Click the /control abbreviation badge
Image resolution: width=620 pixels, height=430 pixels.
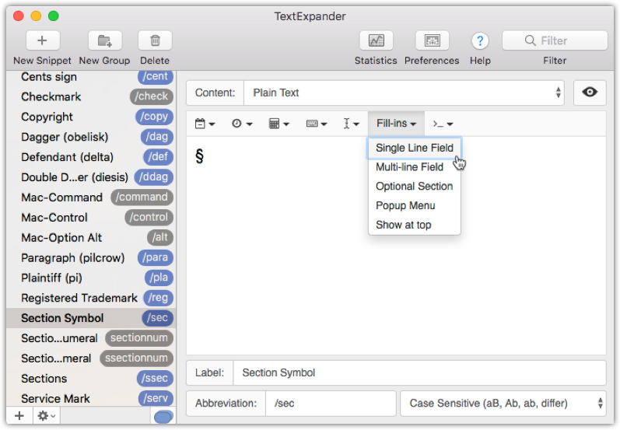(x=149, y=218)
